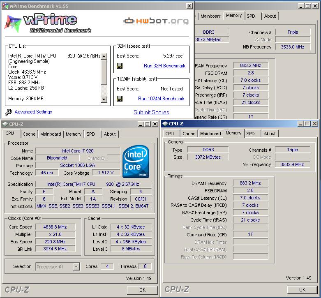Click the Level 3 cache value 8 MBytes
The height and width of the screenshot is (298, 321).
131,249
